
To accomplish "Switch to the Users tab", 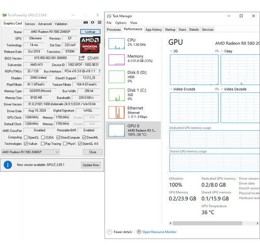I will click(183, 30).
